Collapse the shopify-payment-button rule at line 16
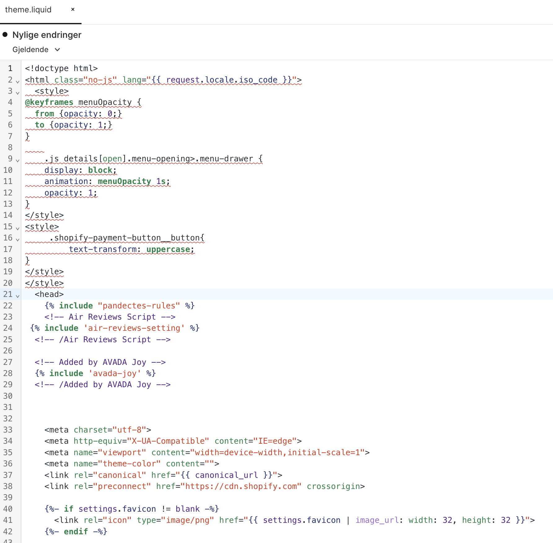Image resolution: width=553 pixels, height=543 pixels. tap(18, 240)
